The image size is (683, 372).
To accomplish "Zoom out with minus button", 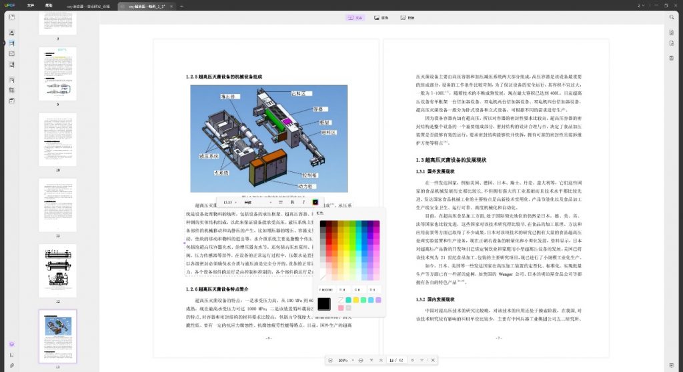I will pyautogui.click(x=331, y=360).
